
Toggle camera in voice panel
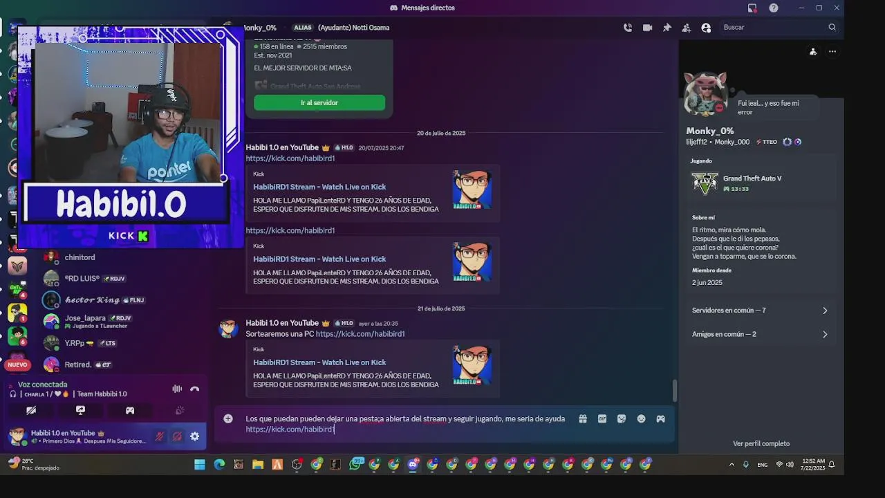click(31, 410)
